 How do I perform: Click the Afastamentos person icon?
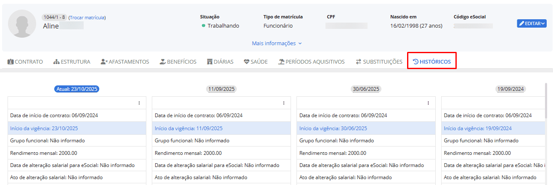[x=104, y=62]
